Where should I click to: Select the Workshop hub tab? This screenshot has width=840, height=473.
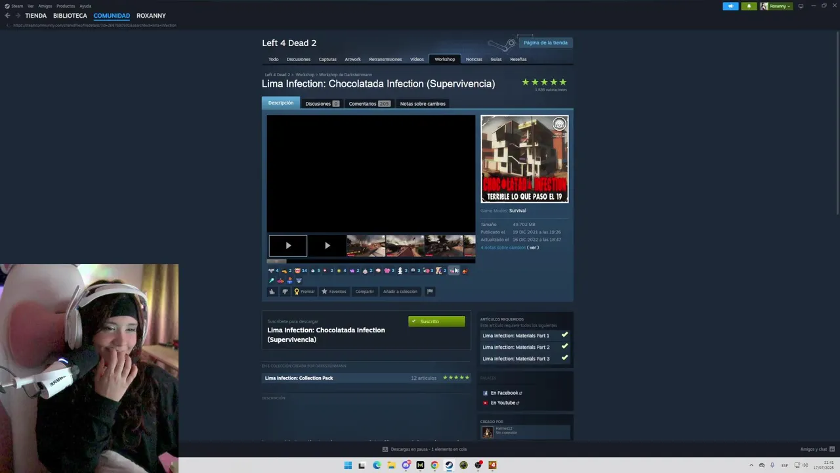444,59
